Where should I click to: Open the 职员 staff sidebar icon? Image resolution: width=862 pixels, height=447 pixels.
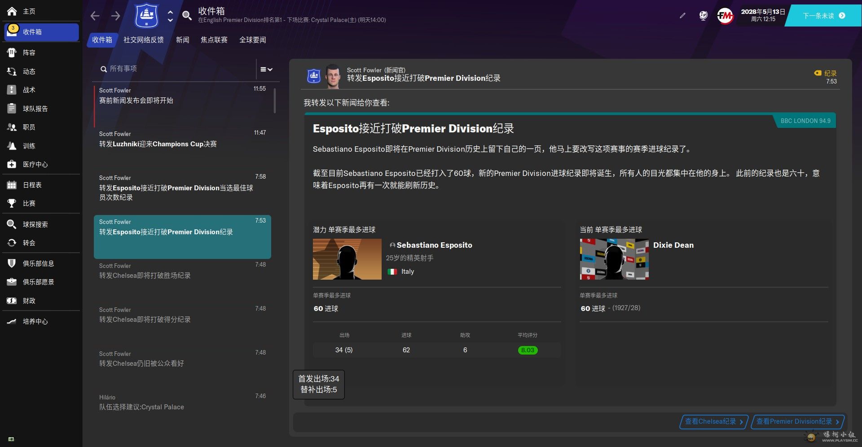pos(12,127)
